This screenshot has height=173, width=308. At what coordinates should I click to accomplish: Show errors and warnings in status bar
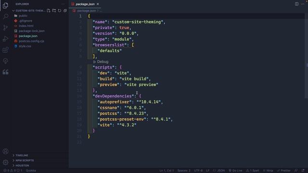point(13,171)
